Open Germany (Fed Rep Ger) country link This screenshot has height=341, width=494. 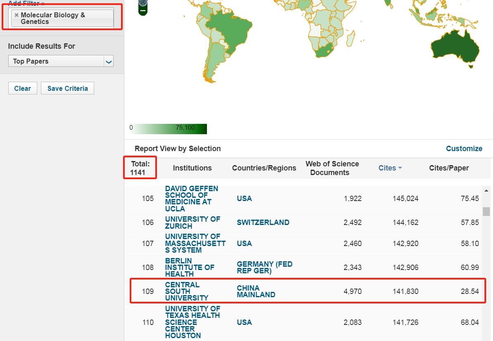[264, 267]
